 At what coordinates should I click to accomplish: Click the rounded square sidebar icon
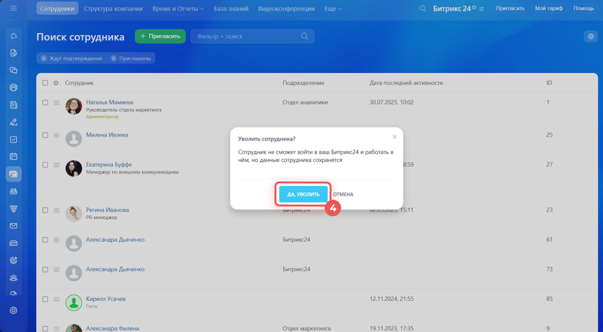pos(14,87)
